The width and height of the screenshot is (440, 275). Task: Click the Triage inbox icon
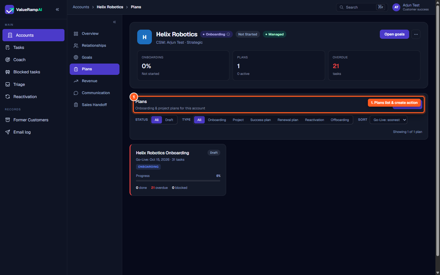(8, 84)
